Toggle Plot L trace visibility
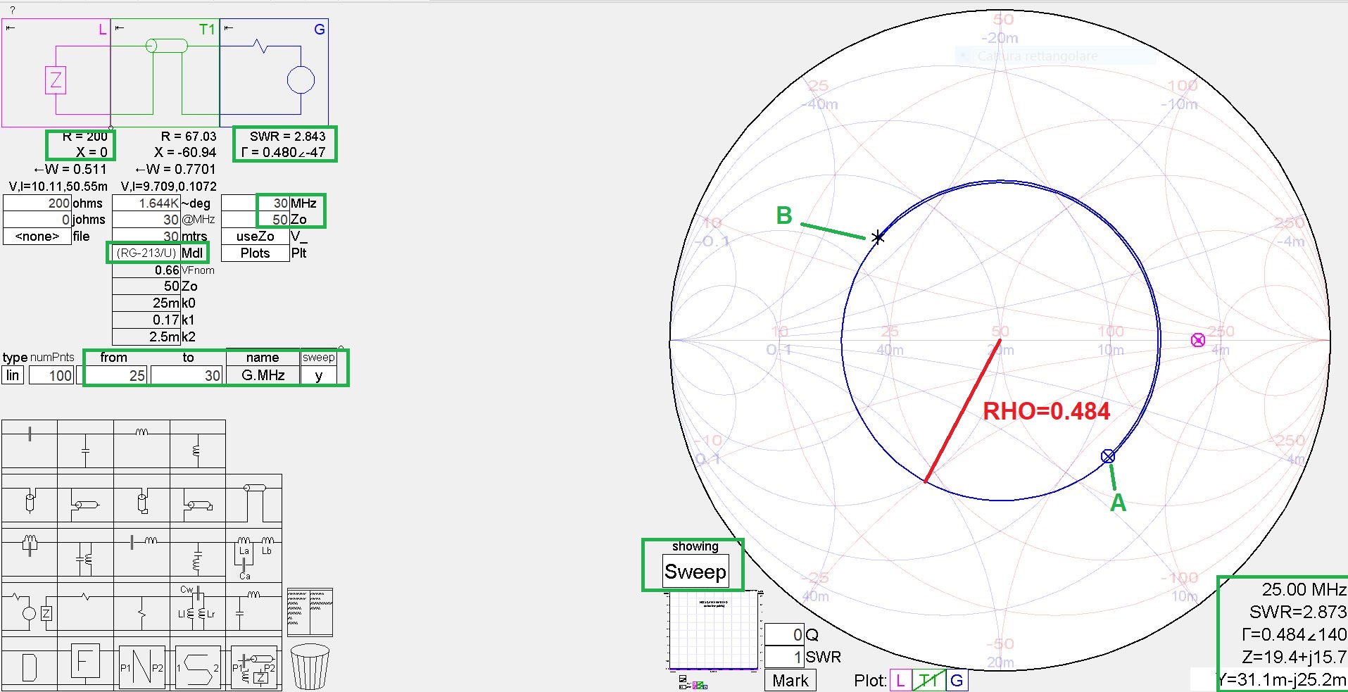 900,681
